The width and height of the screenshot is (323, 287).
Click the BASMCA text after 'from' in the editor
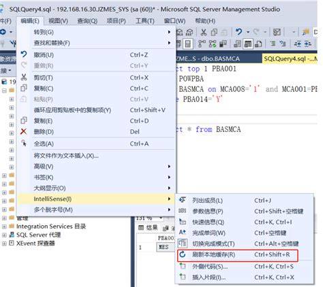228,129
